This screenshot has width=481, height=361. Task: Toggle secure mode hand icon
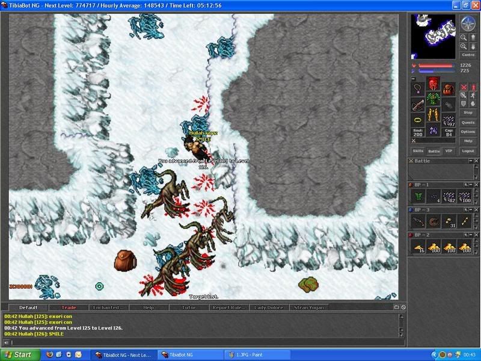(473, 103)
